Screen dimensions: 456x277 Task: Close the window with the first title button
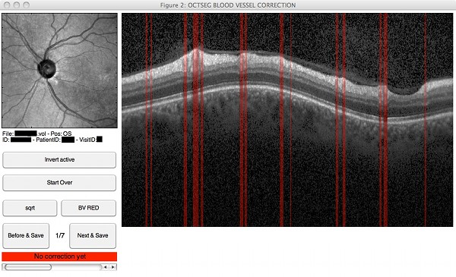tap(8, 5)
